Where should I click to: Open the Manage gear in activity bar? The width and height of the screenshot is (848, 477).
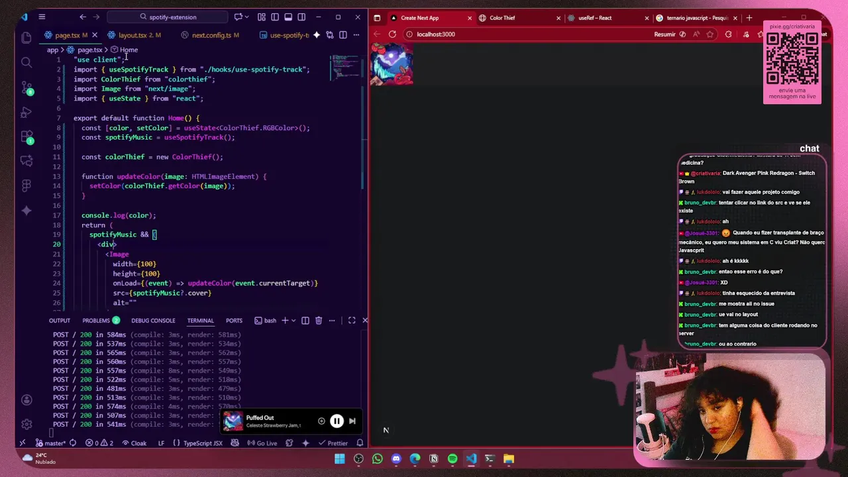26,424
